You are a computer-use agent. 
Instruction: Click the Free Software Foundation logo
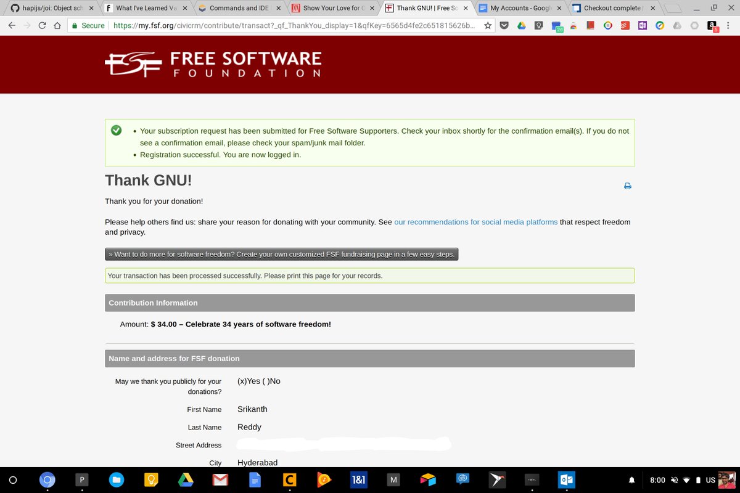click(213, 64)
